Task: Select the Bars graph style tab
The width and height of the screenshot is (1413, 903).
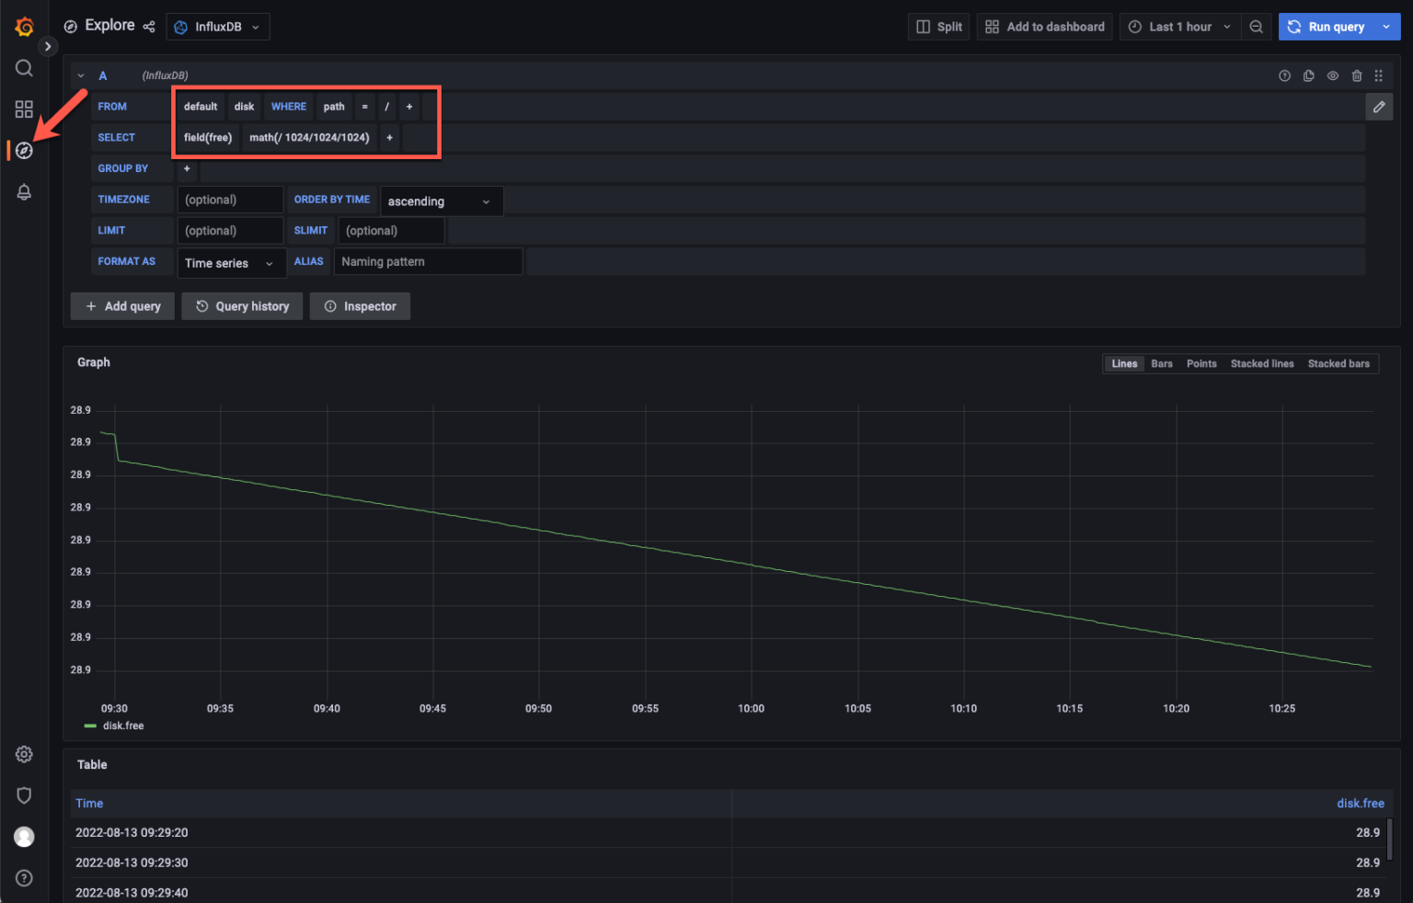Action: [x=1161, y=363]
